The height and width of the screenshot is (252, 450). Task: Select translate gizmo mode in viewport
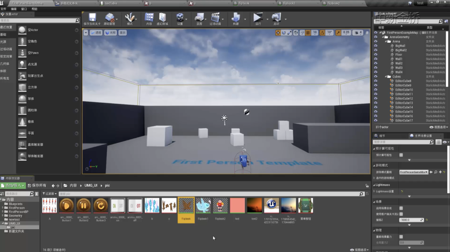click(278, 33)
